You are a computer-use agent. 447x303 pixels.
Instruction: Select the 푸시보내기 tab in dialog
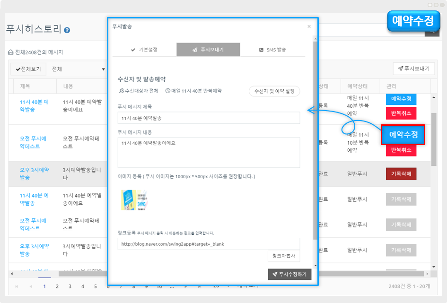click(208, 50)
